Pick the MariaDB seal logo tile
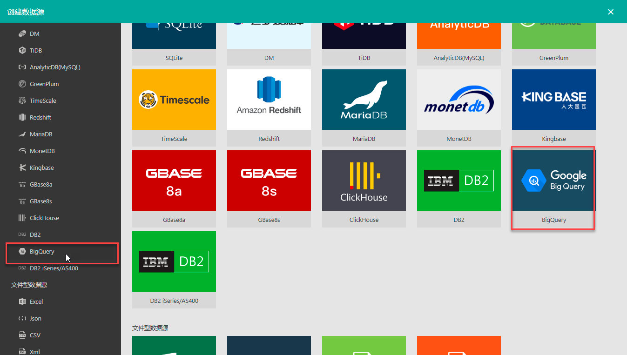This screenshot has width=627, height=355. pos(364,108)
